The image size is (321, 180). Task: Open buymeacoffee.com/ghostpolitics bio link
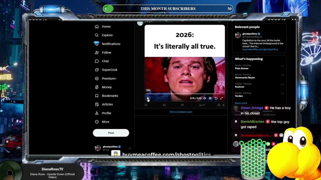tap(260, 49)
